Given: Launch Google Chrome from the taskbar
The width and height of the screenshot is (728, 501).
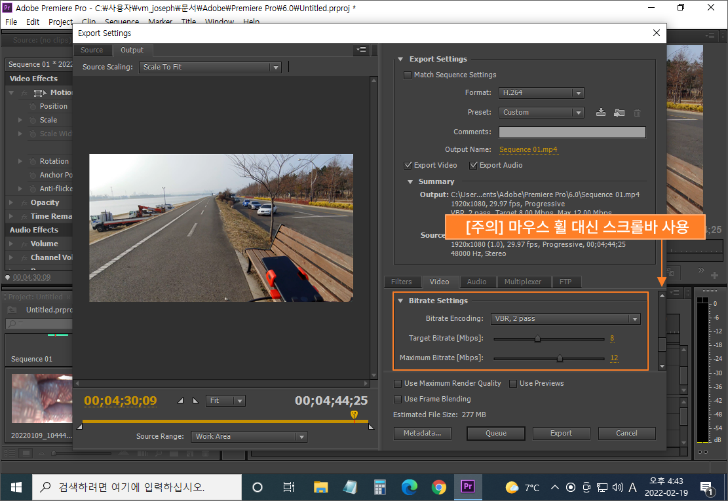Looking at the screenshot, I should click(x=439, y=487).
